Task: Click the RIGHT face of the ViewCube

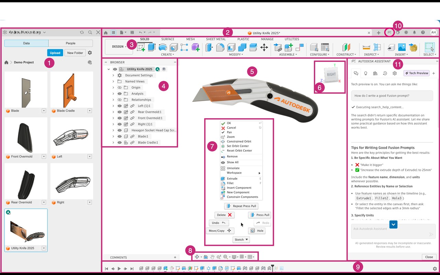Action: pos(331,75)
